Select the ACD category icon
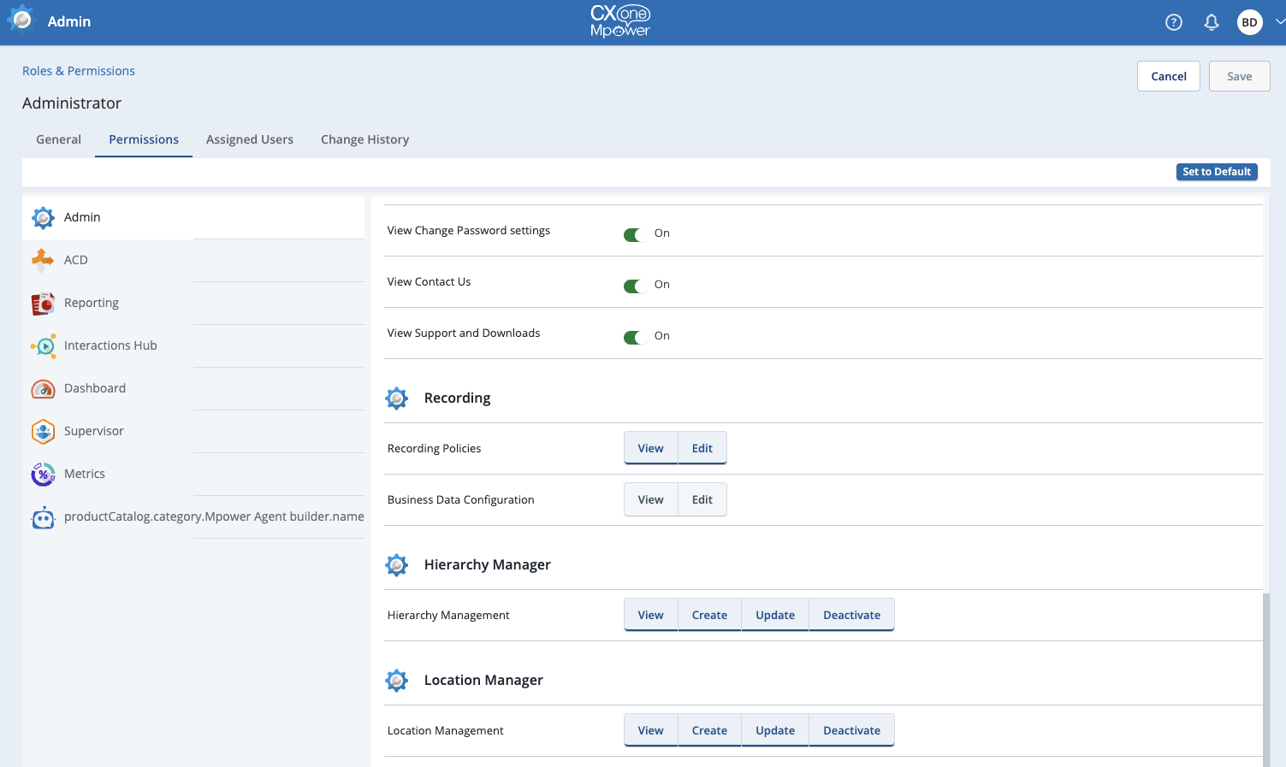Viewport: 1286px width, 767px height. 43,260
